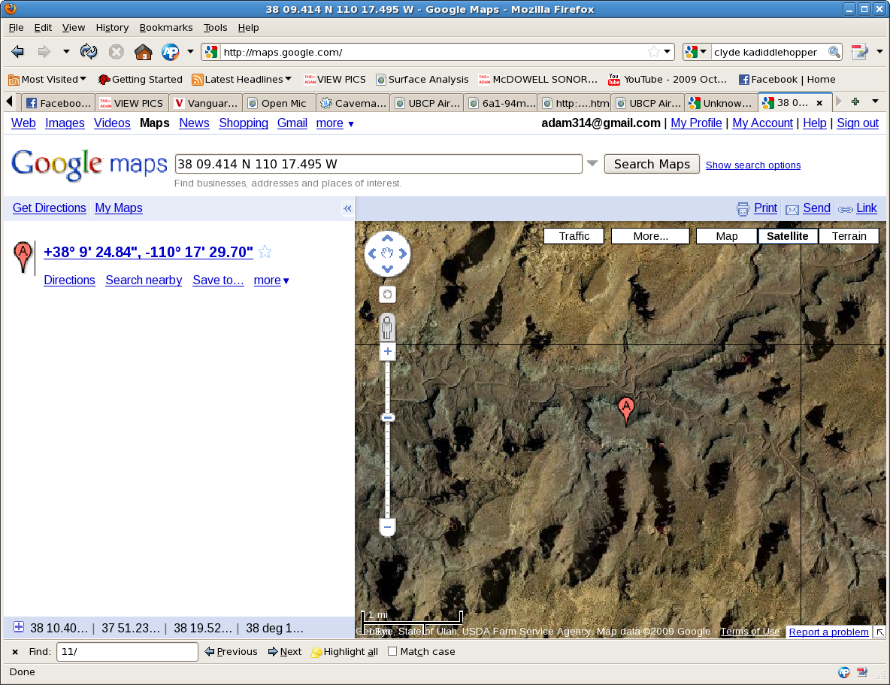The image size is (890, 685).
Task: Click the map zoom slider handle
Action: point(387,417)
